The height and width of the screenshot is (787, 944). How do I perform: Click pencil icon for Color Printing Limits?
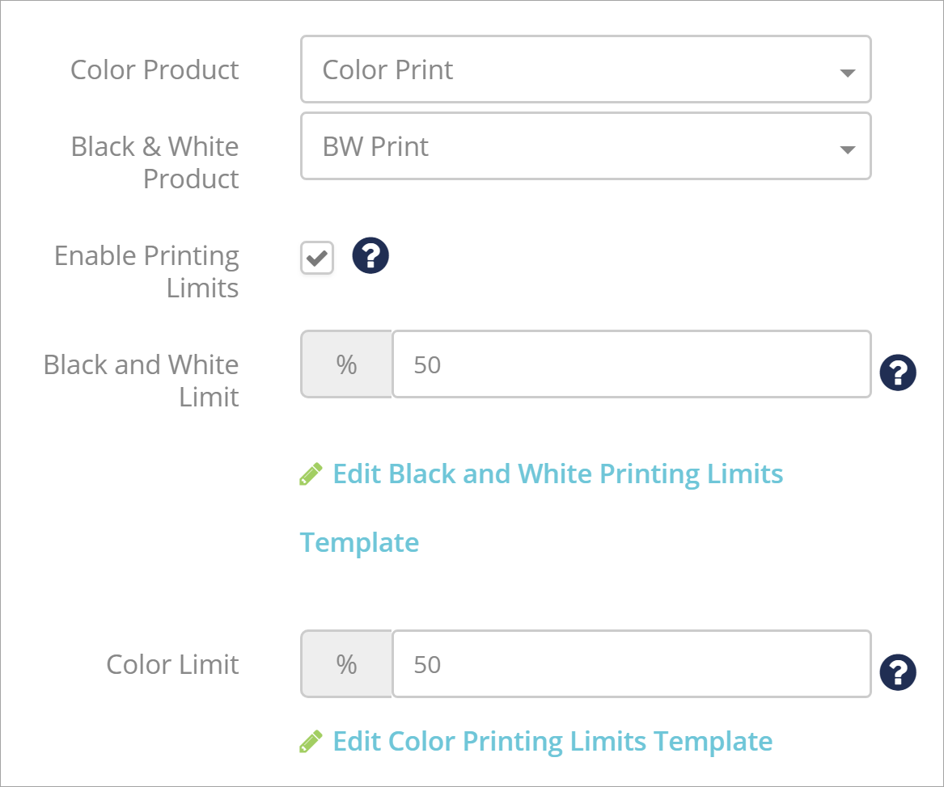(x=311, y=742)
